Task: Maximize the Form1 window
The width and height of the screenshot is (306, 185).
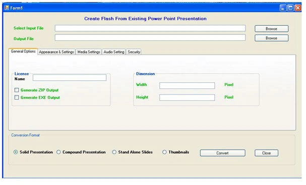Action: click(290, 8)
